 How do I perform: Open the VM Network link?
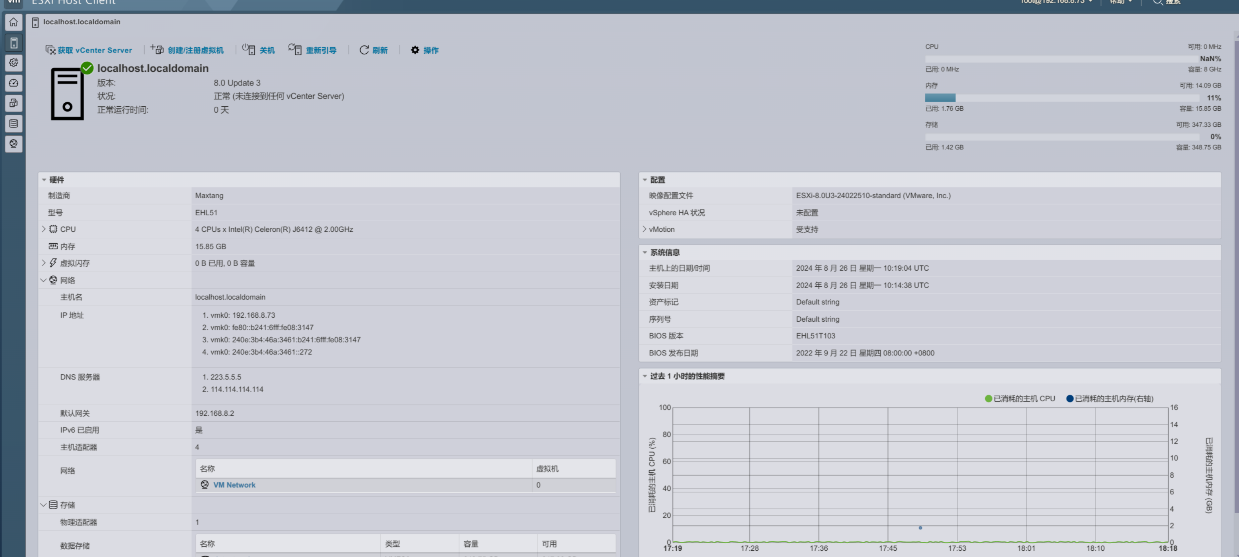234,485
